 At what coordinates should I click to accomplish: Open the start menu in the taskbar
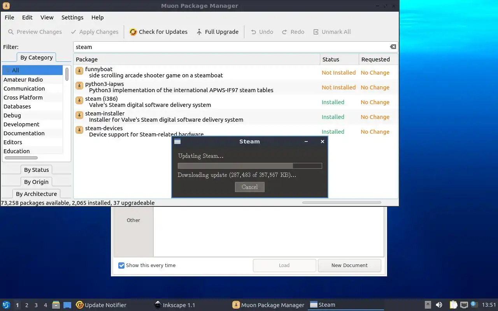point(6,305)
